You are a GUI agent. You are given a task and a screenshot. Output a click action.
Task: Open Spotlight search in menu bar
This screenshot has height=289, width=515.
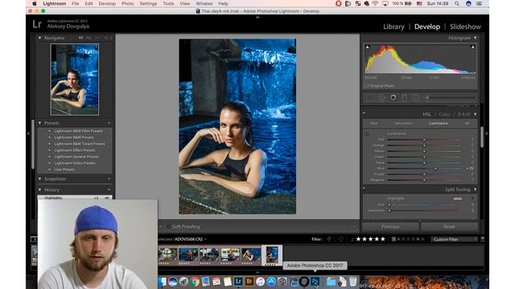[457, 3]
